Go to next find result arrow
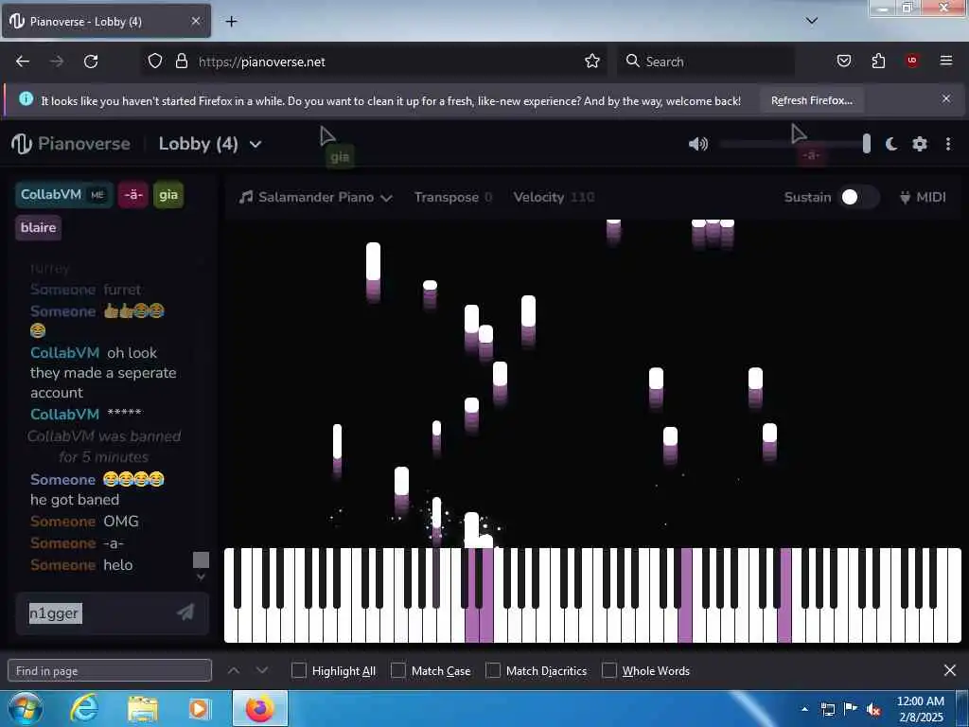This screenshot has width=969, height=727. [262, 670]
